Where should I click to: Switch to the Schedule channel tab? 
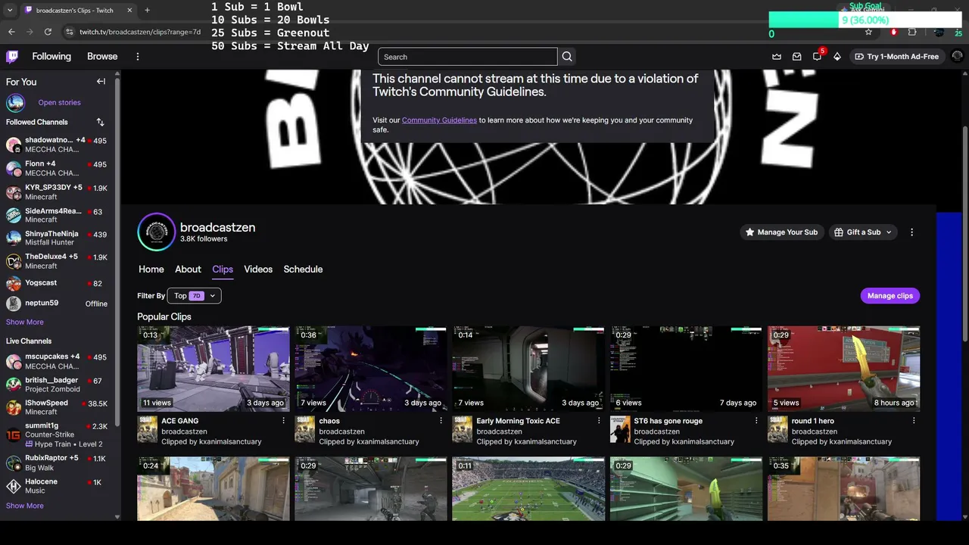pos(303,269)
